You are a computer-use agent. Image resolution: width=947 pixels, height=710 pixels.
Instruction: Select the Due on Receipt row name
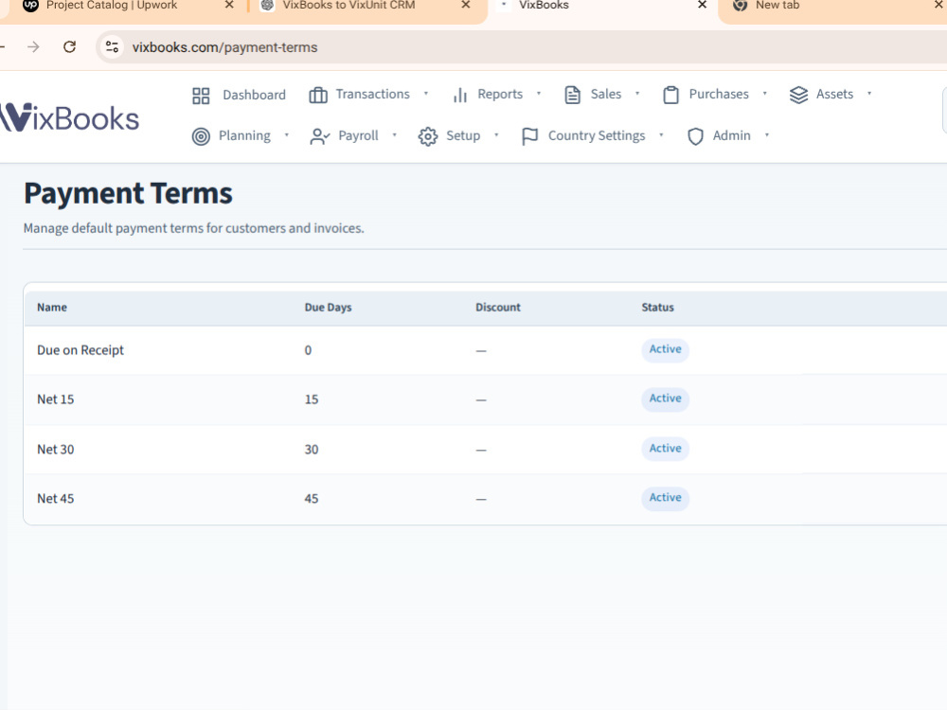[x=80, y=350]
